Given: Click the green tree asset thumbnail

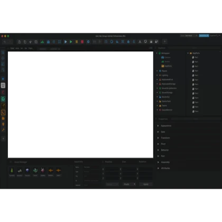Looking at the screenshot, I should coord(12,171).
